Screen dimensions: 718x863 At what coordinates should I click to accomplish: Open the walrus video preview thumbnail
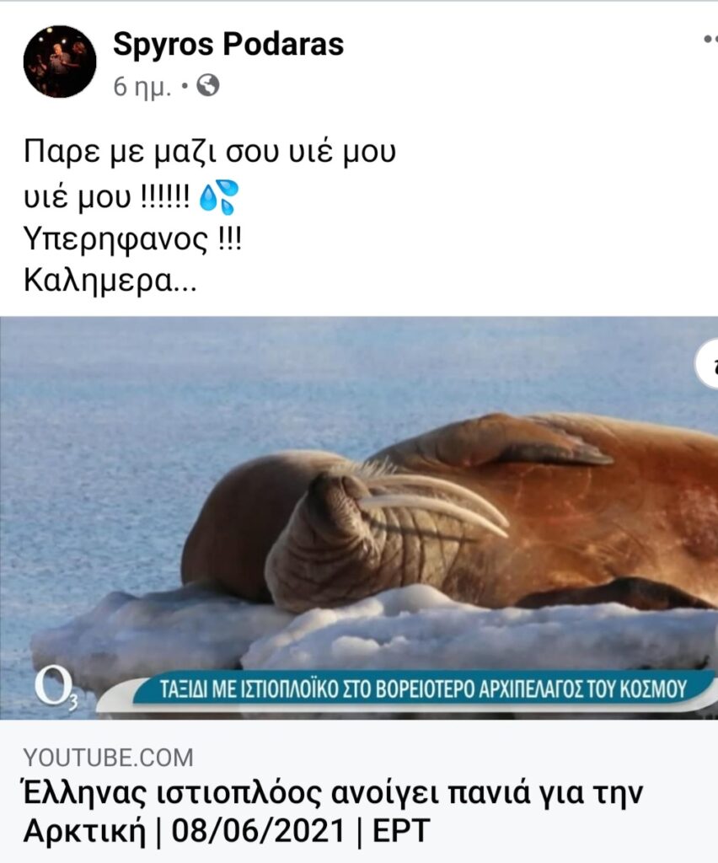tap(359, 517)
